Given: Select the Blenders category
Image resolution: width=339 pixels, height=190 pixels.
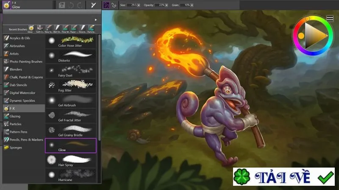Looking at the screenshot, I should point(24,69).
